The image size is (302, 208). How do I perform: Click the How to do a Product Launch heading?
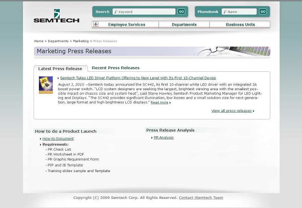click(x=66, y=131)
